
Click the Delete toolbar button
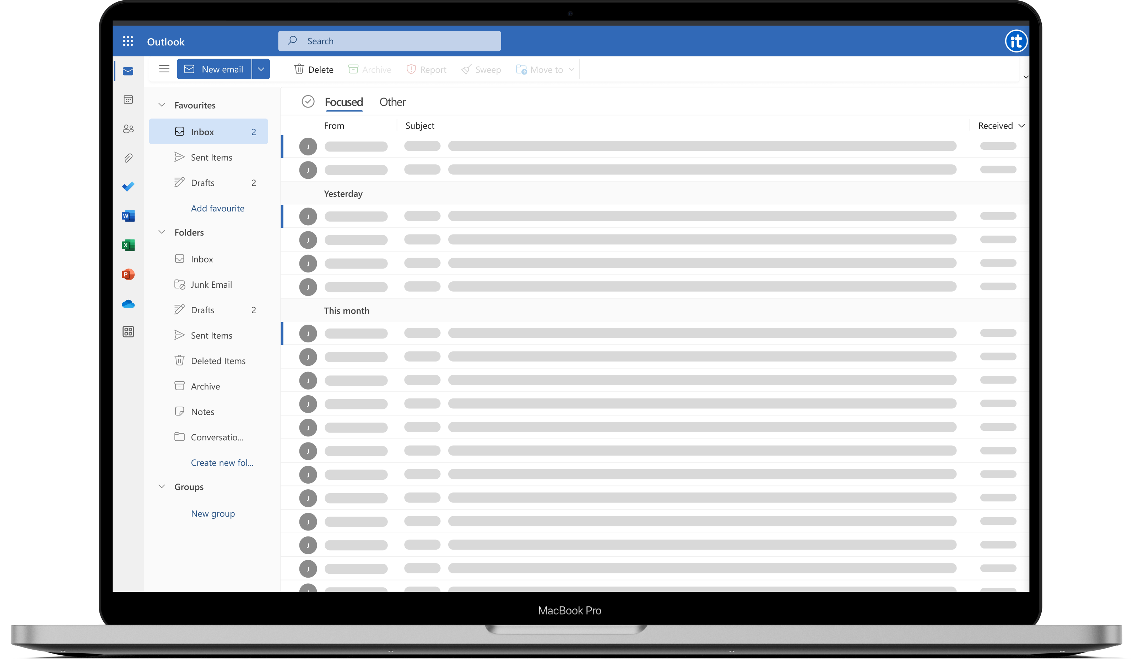tap(314, 70)
